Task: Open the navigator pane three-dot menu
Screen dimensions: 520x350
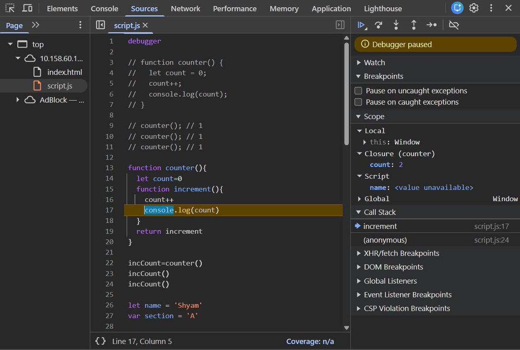Action: (x=80, y=25)
